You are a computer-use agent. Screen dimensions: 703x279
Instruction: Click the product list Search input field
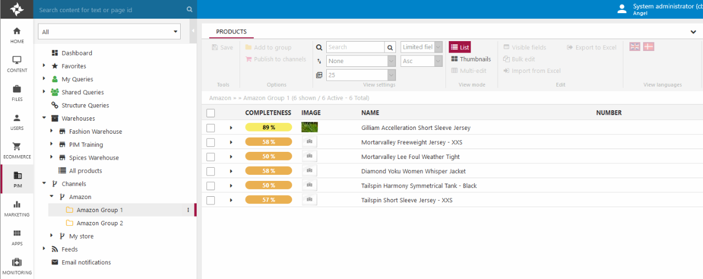355,47
